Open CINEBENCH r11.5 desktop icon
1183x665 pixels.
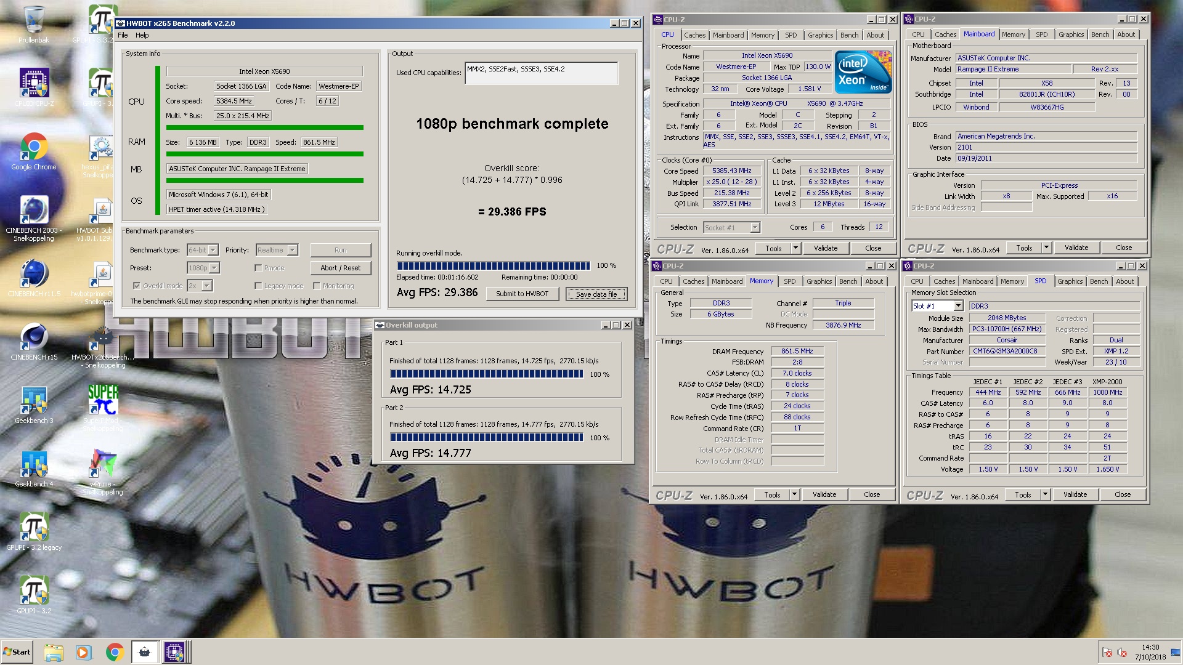[x=34, y=278]
